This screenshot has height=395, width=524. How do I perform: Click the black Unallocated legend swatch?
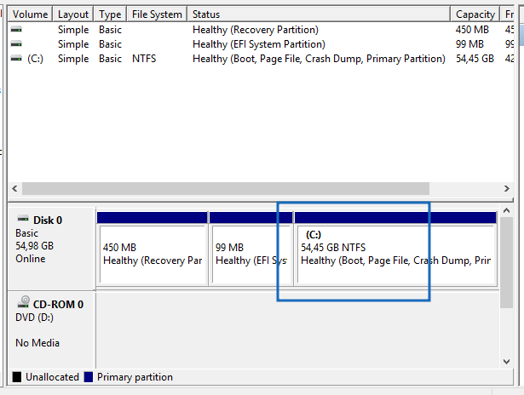pos(17,377)
